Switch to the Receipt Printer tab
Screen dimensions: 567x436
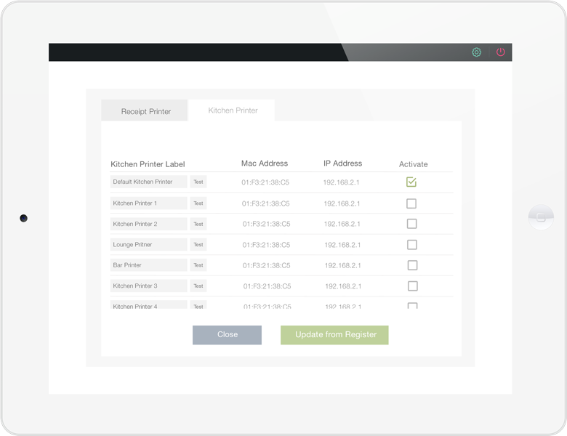(x=145, y=111)
